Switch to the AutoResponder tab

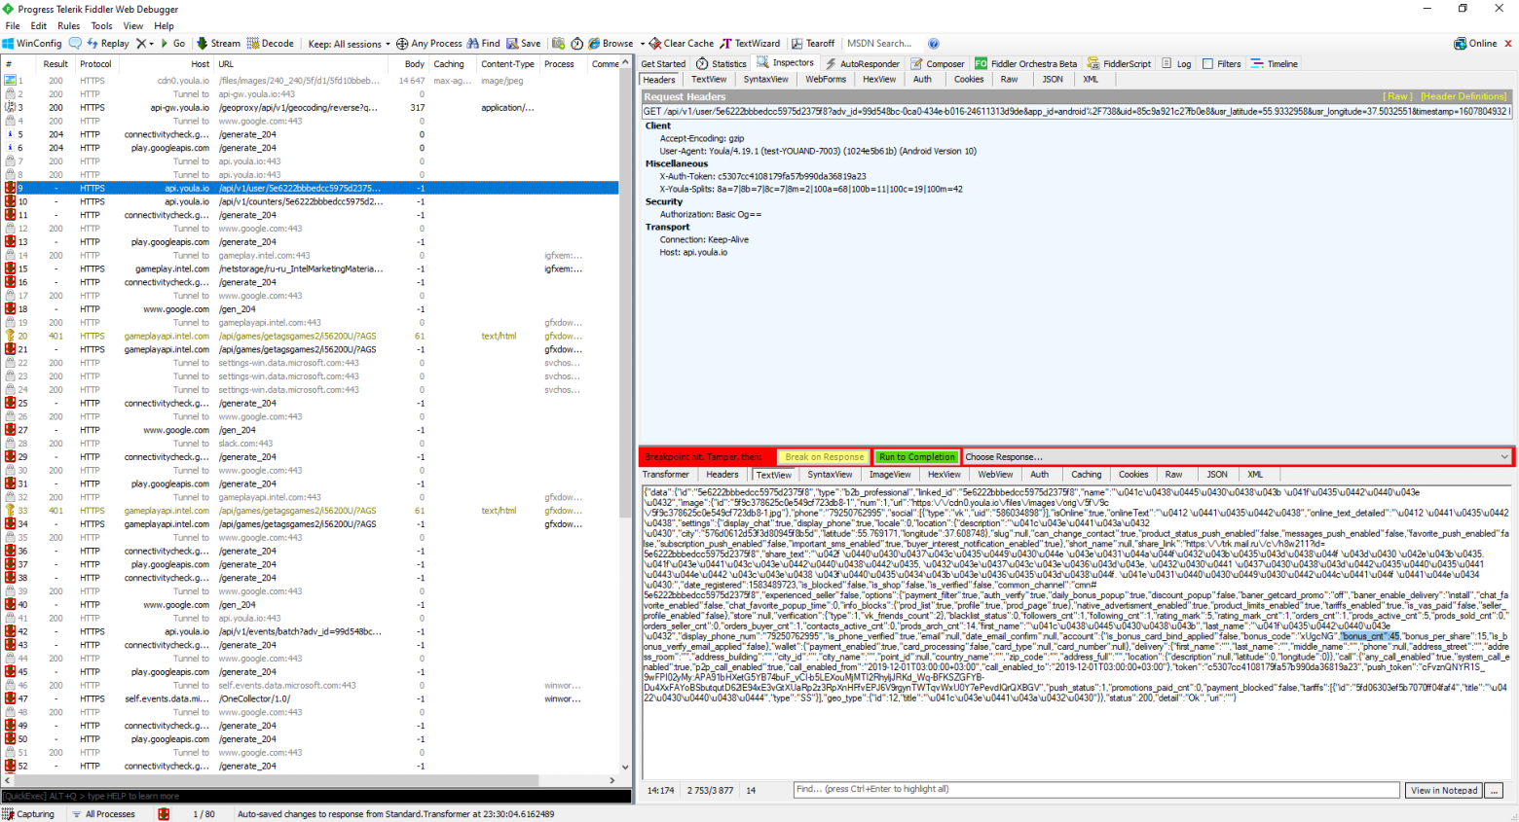863,64
